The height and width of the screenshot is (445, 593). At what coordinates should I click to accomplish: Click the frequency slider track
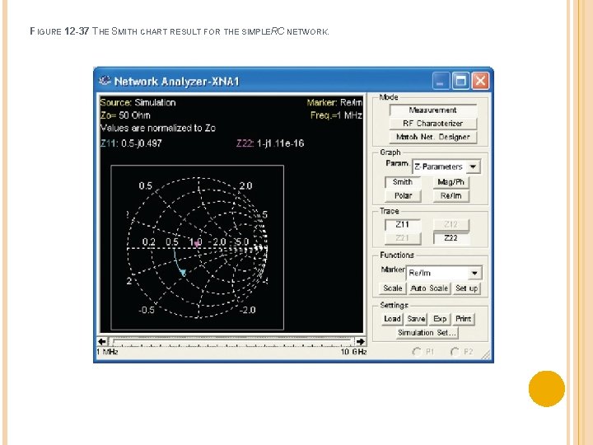pyautogui.click(x=231, y=342)
